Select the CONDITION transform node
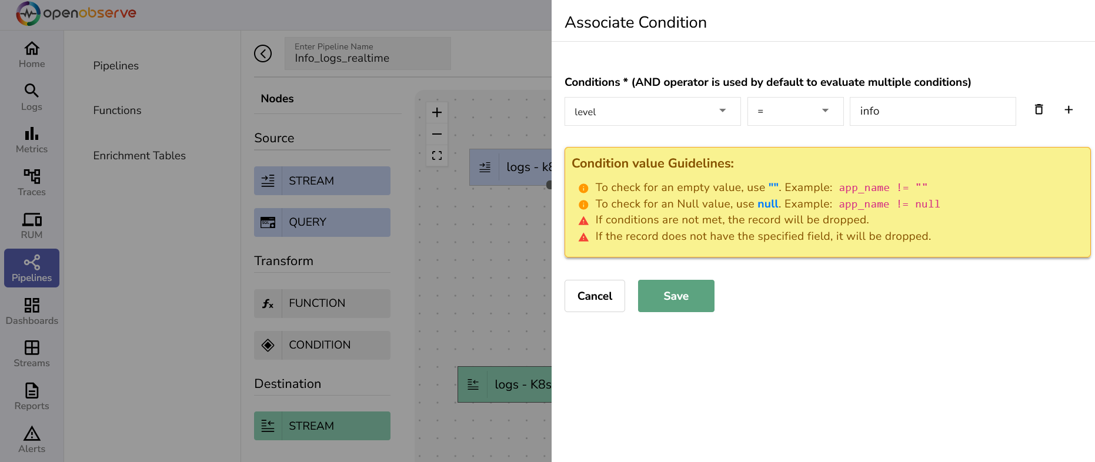Screen dimensions: 1095x462 coord(322,345)
